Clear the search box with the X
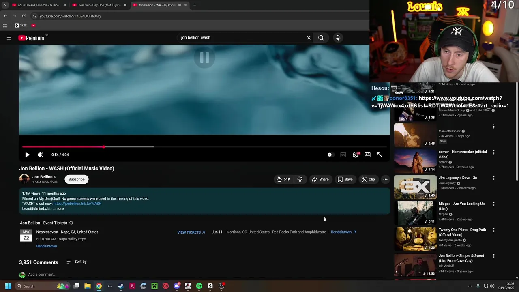The image size is (519, 292). pyautogui.click(x=309, y=38)
